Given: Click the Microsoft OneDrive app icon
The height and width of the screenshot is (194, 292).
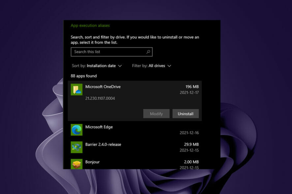Looking at the screenshot, I should click(76, 89).
